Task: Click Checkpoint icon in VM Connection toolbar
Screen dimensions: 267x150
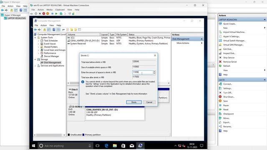Action: tap(61, 14)
